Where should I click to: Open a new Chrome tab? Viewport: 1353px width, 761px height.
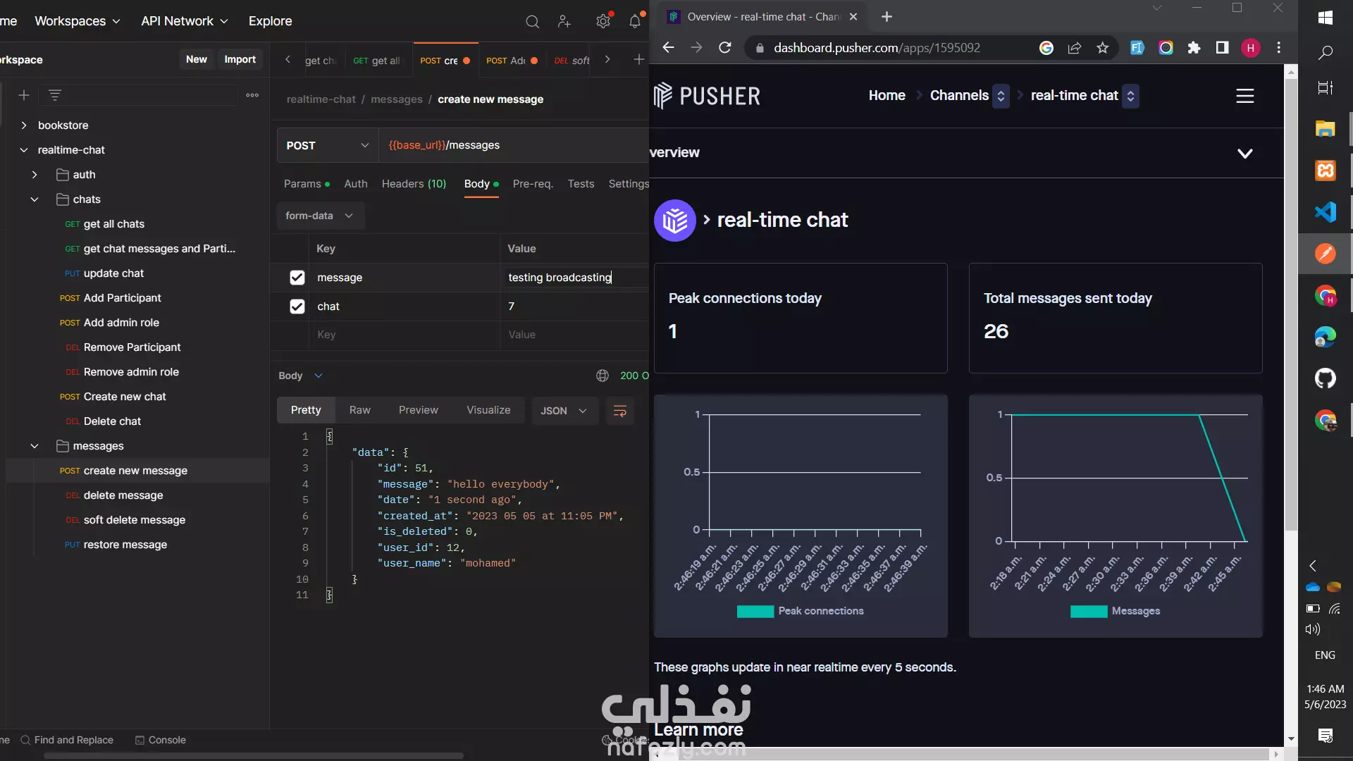[886, 17]
